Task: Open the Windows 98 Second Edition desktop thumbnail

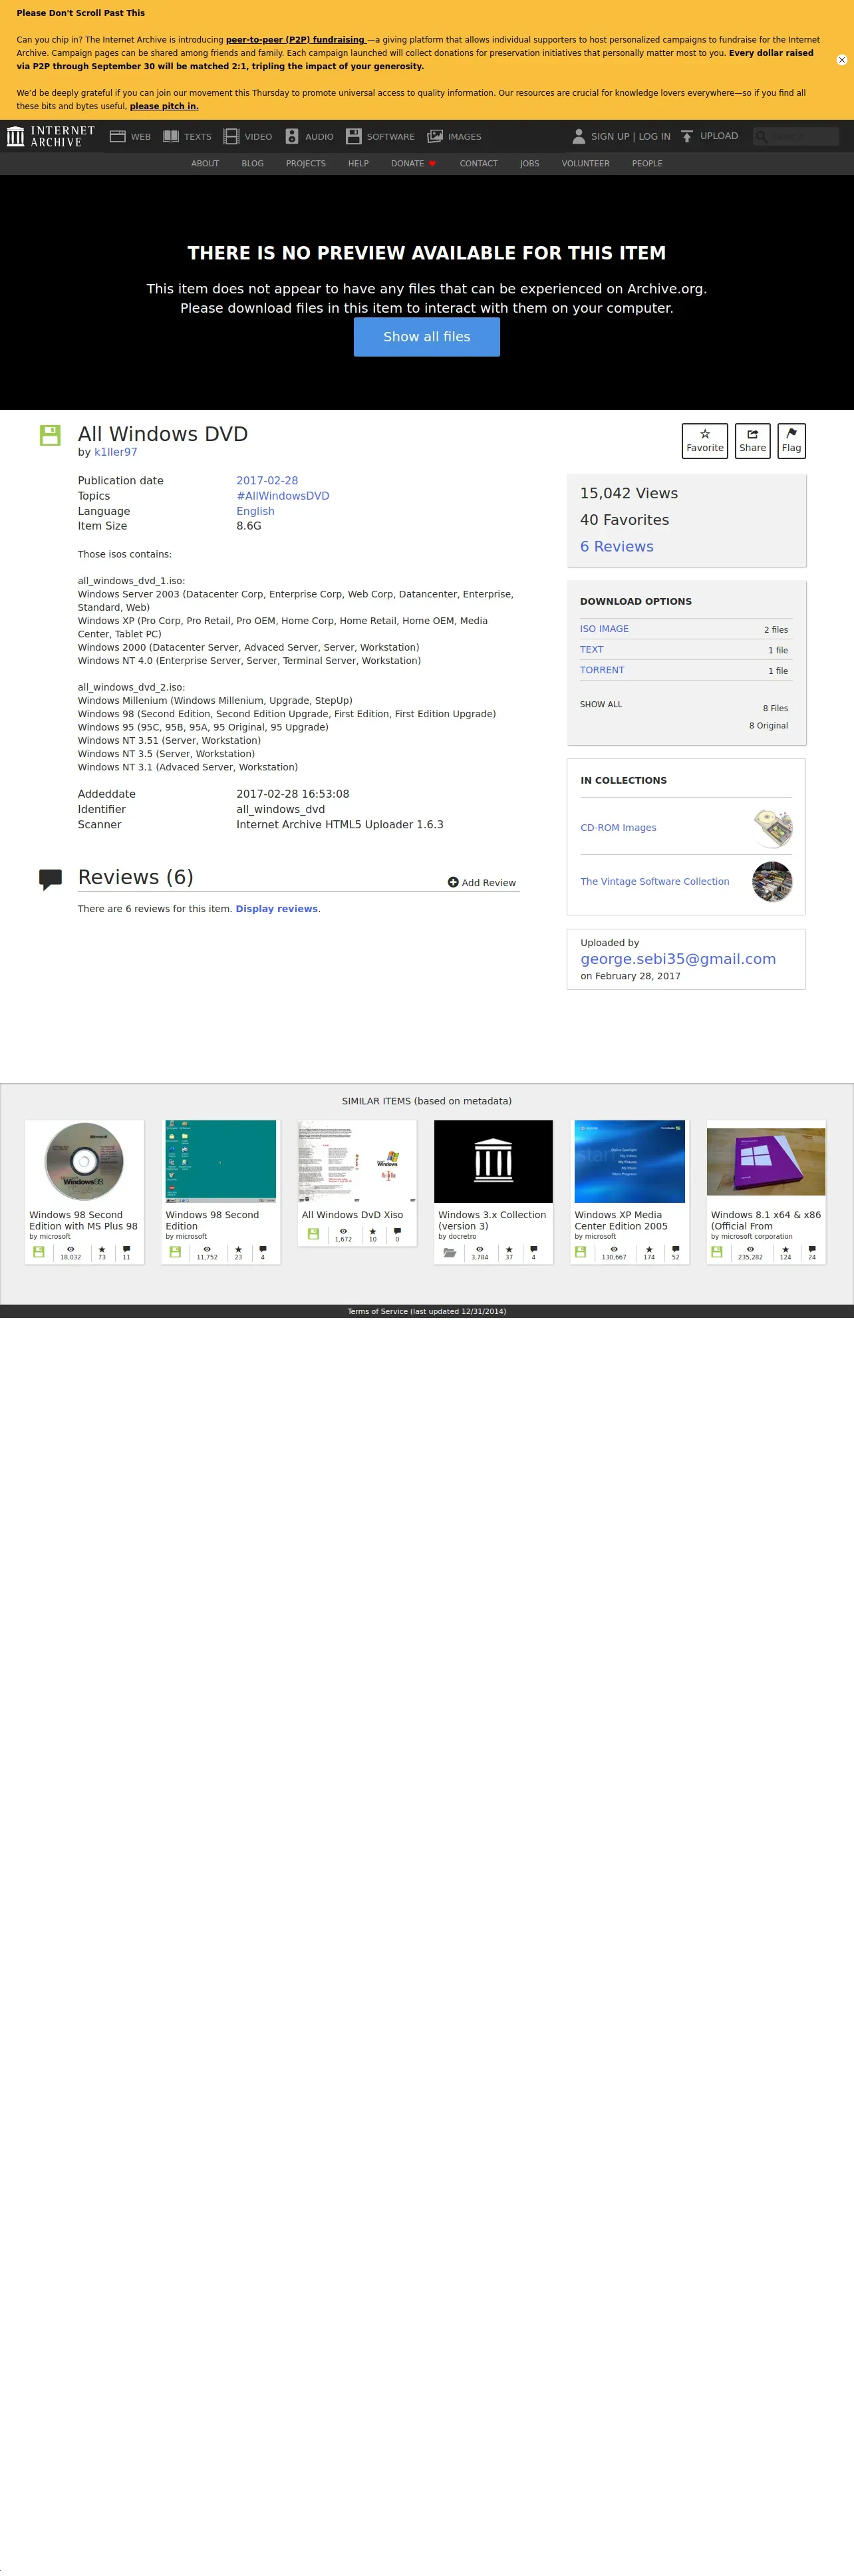Action: pyautogui.click(x=221, y=1161)
